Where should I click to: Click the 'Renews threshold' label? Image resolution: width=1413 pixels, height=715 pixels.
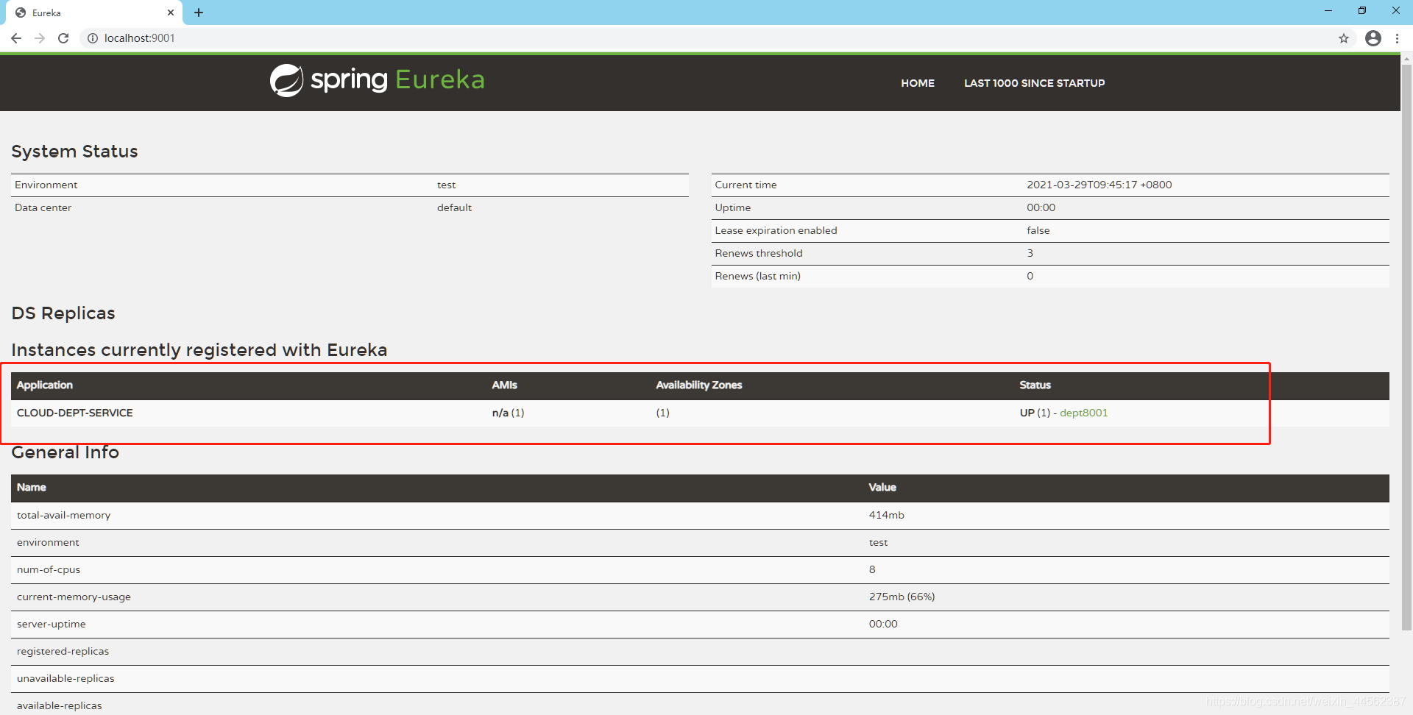759,253
